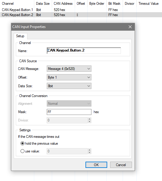Select hold the previous value option

point(39,143)
